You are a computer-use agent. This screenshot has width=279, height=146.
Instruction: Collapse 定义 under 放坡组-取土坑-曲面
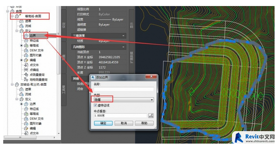click(x=17, y=99)
